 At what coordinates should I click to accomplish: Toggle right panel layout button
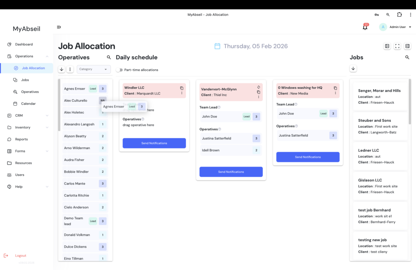407,46
